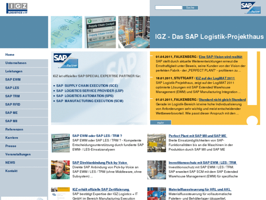Screen dimensions: 266x200
Task: Click the IGZ Logistics + IT logo
Action: pyautogui.click(x=17, y=8)
